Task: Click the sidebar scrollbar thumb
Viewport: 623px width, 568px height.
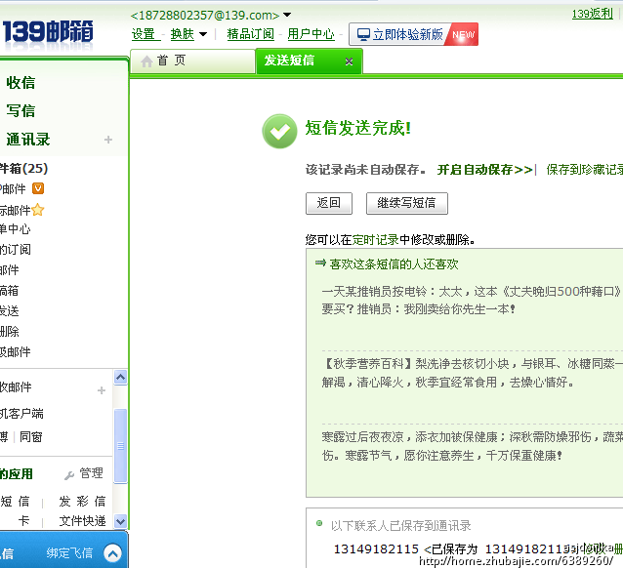Action: point(120,446)
